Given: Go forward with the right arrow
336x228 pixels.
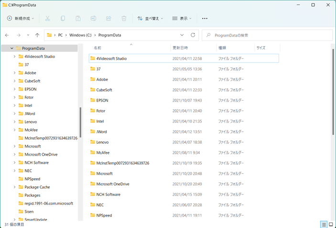Looking at the screenshot, I should pos(19,35).
